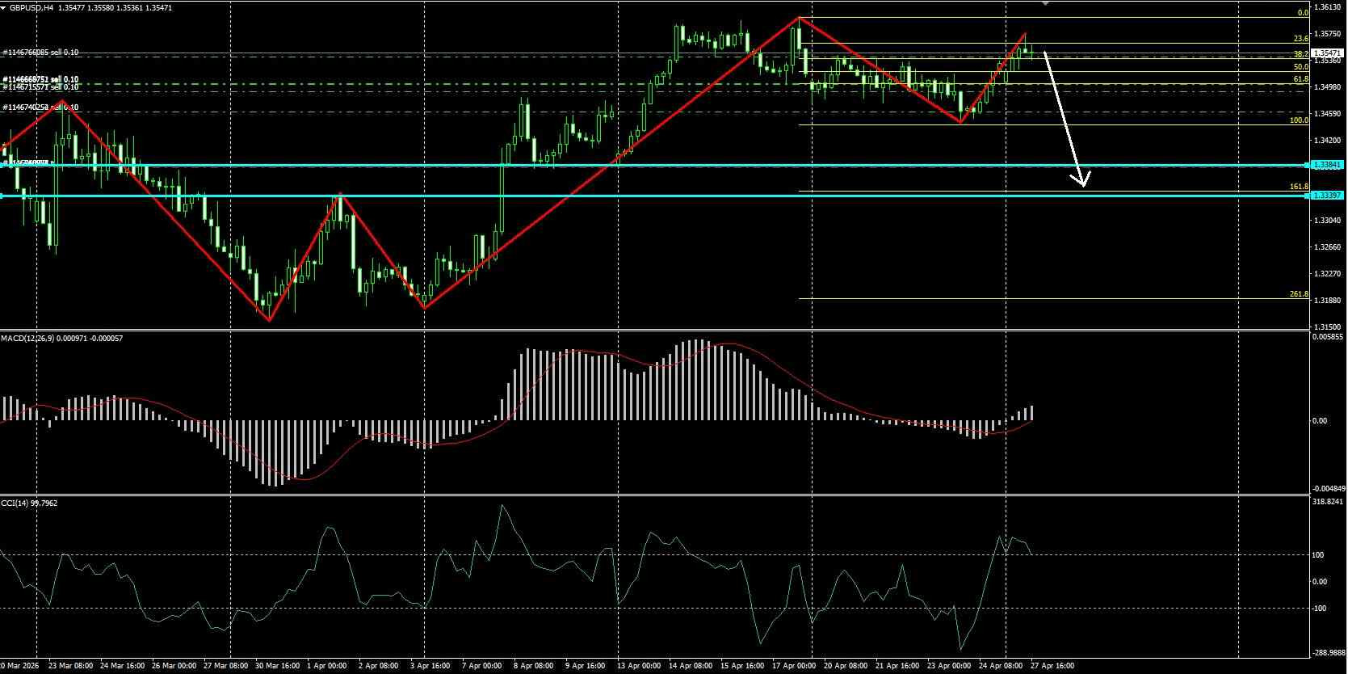Select the Fibonacci 161.8 level label

click(x=1299, y=187)
